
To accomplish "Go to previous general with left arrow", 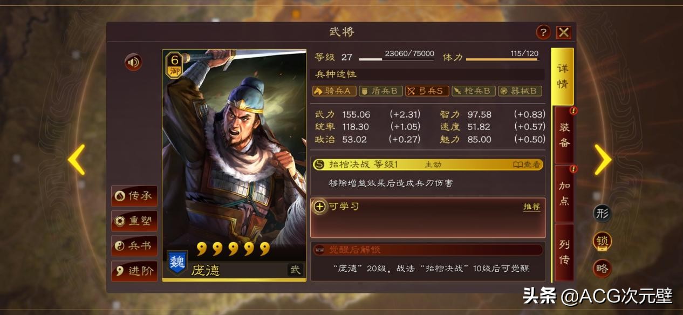I will coord(77,159).
